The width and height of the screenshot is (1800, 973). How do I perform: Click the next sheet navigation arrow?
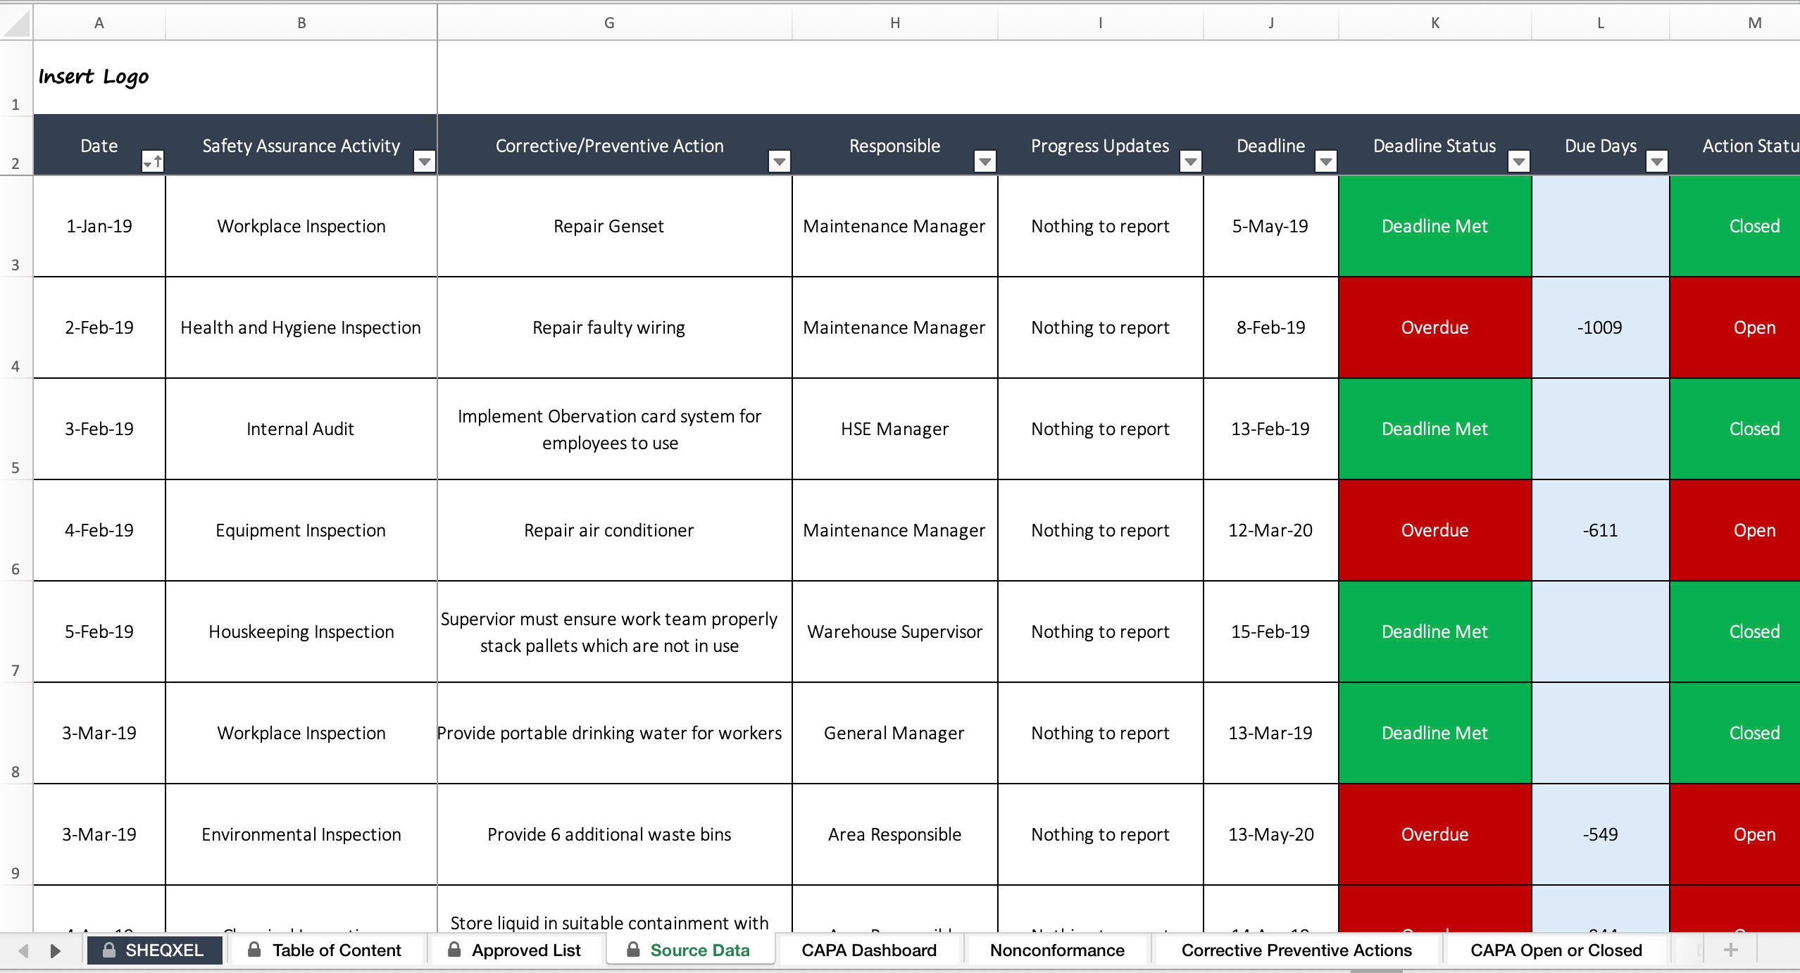pyautogui.click(x=56, y=950)
